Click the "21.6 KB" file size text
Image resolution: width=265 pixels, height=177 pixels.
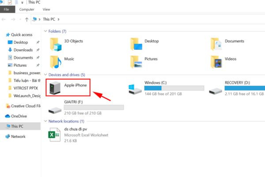tap(71, 141)
